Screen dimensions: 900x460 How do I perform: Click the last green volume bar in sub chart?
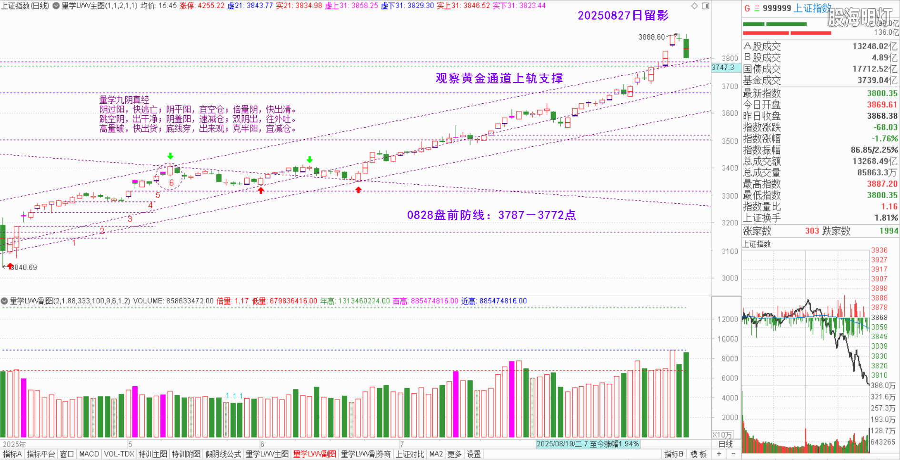686,394
